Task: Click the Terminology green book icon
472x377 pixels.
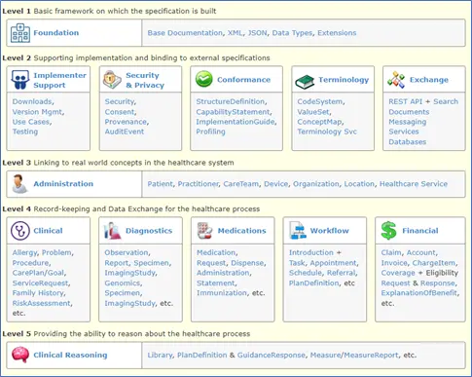Action: tap(305, 82)
